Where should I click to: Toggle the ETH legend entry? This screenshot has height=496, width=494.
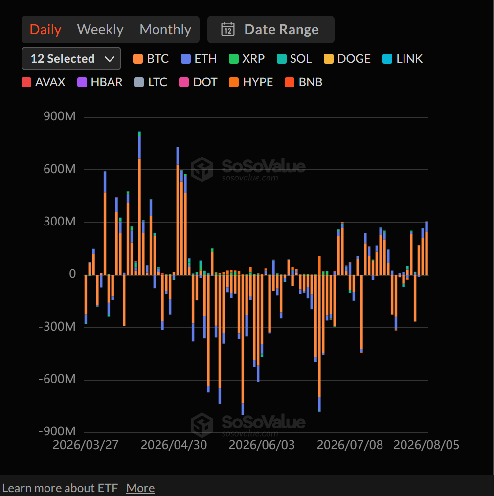(199, 59)
